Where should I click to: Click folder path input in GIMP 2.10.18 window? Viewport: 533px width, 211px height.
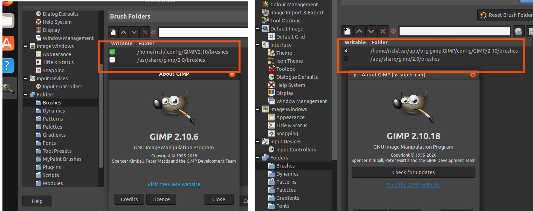point(455,31)
